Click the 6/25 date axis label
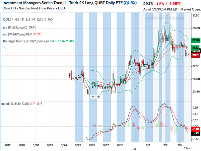The width and height of the screenshot is (201, 151). pyautogui.click(x=78, y=145)
